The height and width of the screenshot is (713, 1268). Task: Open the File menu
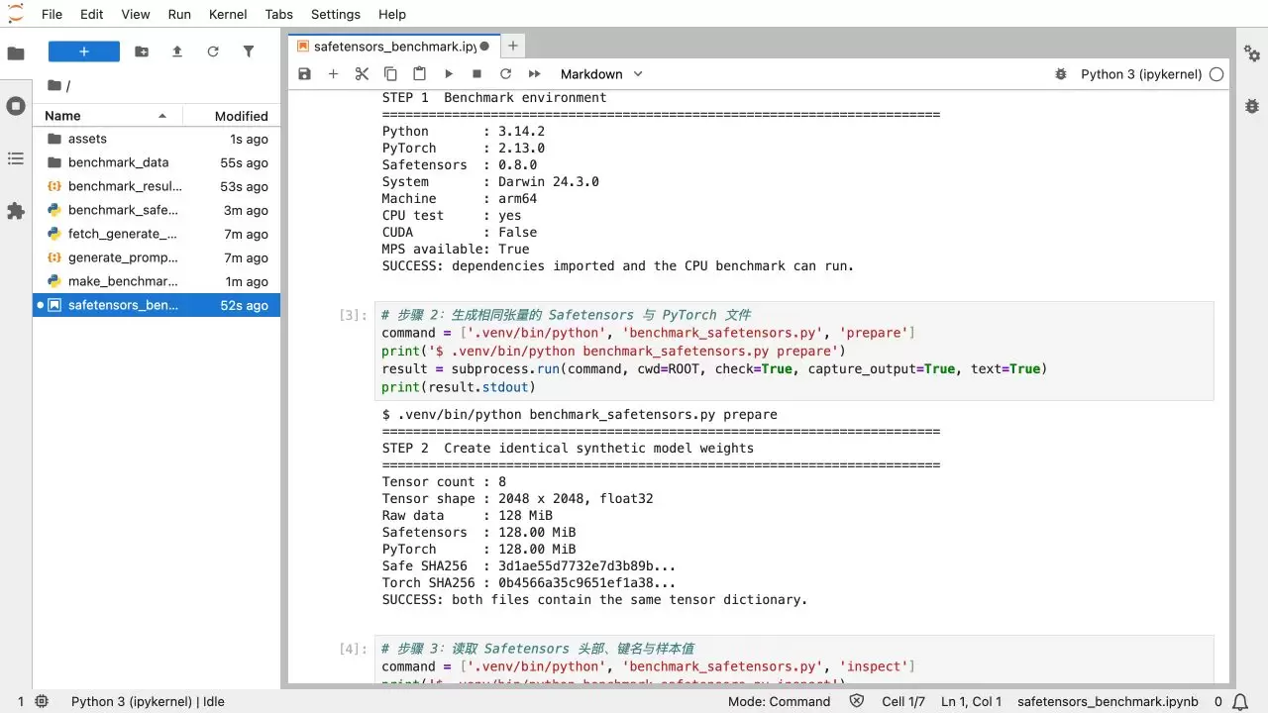click(52, 14)
